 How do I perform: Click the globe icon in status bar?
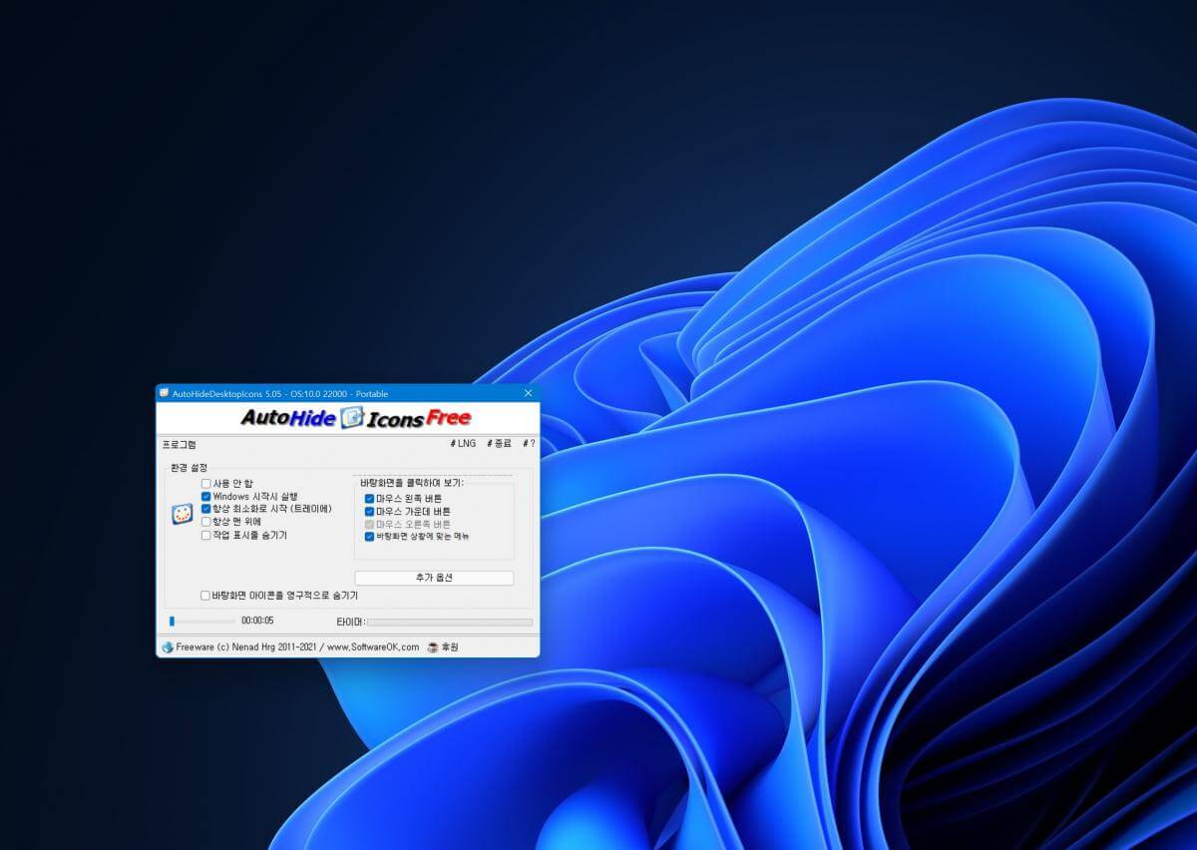168,646
